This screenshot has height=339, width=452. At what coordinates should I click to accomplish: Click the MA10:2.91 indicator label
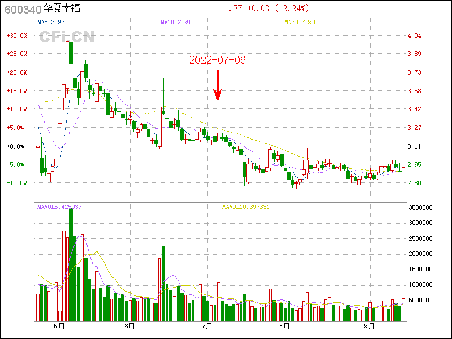pyautogui.click(x=176, y=22)
